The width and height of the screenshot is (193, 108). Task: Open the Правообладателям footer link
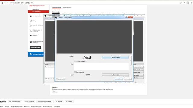tap(17, 106)
